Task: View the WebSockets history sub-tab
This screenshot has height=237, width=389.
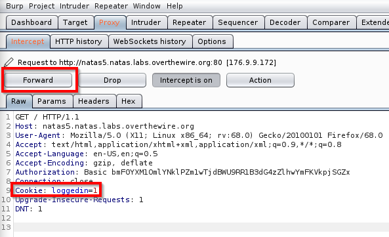Action: pos(150,41)
